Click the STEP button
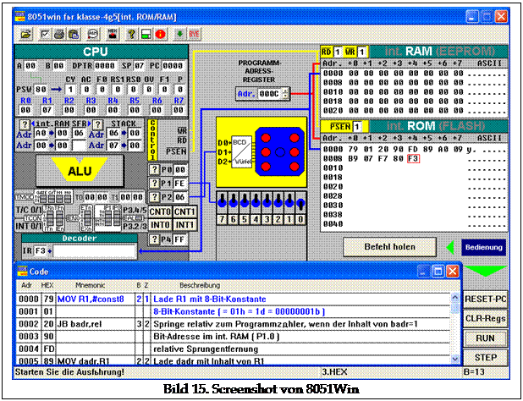Viewport: 523px width, 401px height. 485,358
